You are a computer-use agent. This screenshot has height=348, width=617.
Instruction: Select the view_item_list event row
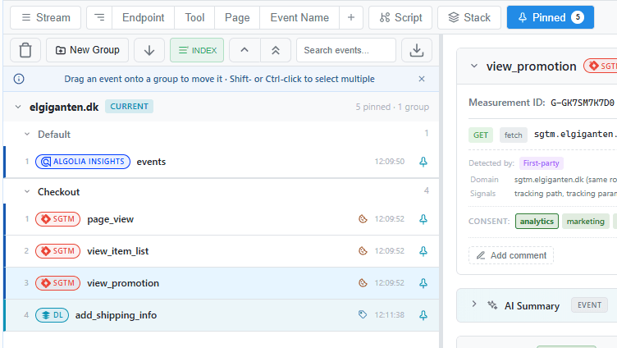tap(222, 251)
